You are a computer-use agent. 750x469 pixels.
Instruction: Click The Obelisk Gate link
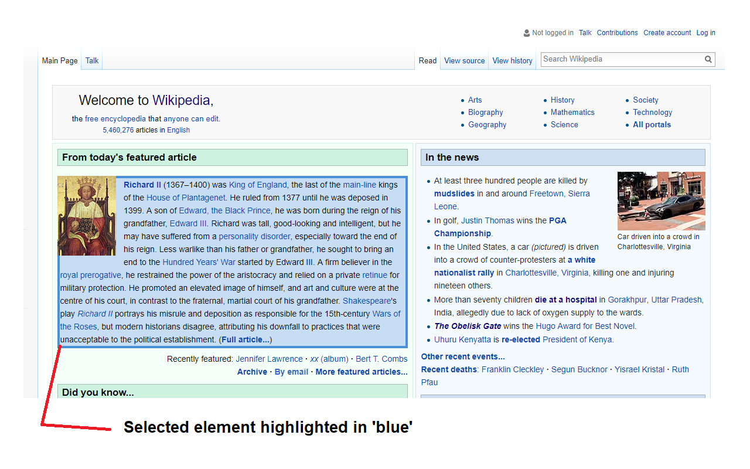[x=468, y=326]
